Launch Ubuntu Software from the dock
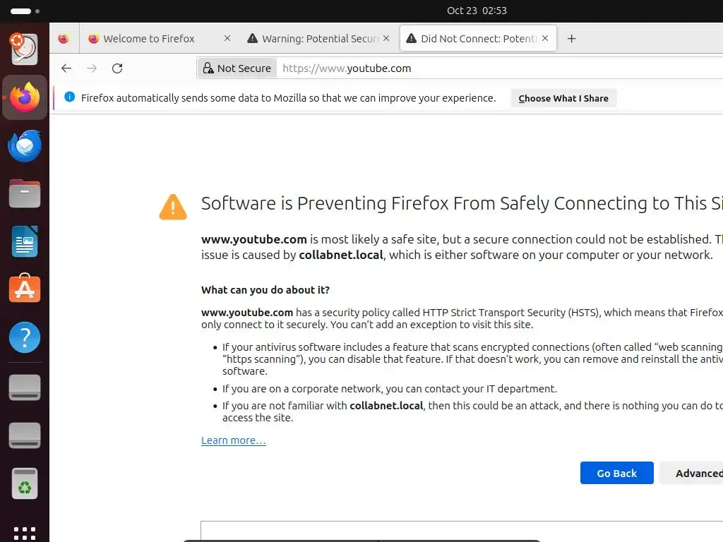 click(x=25, y=289)
